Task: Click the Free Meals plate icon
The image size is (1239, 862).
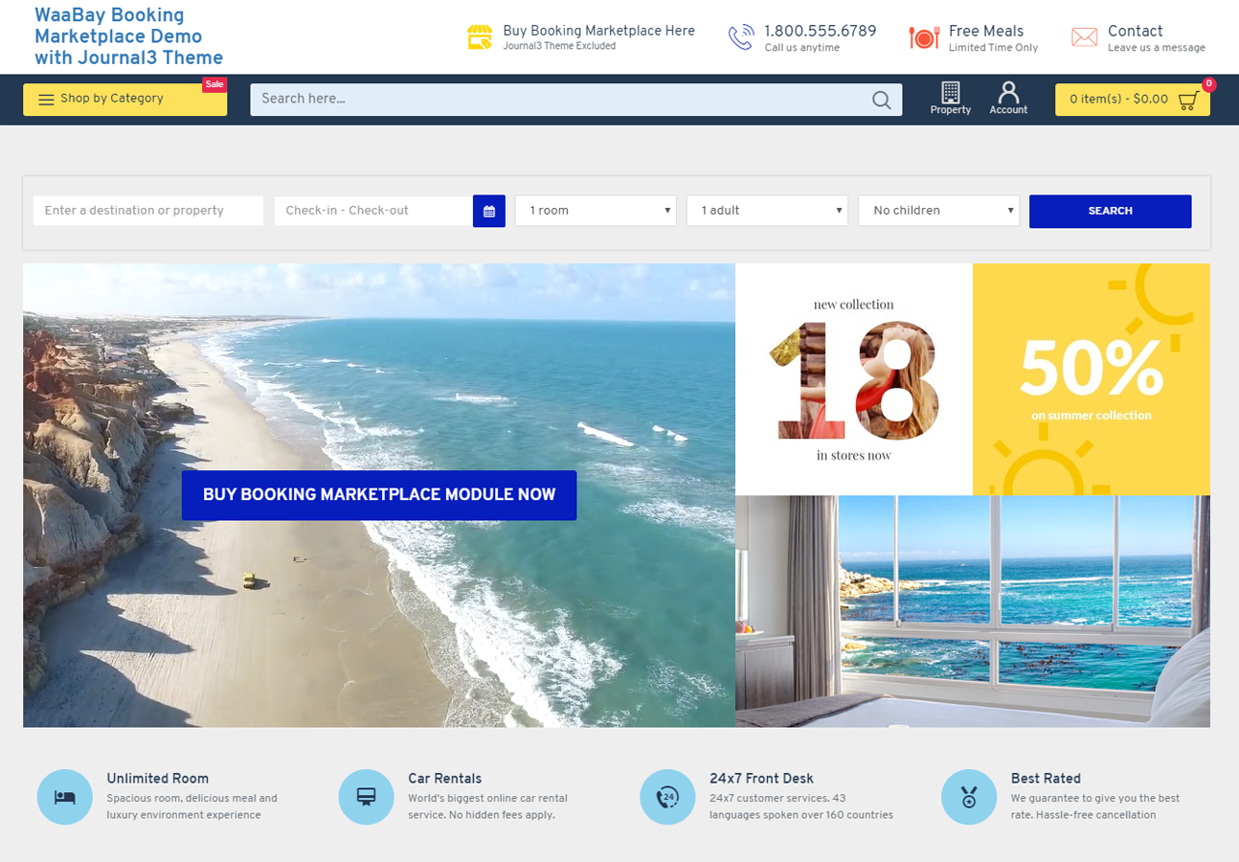Action: click(924, 37)
